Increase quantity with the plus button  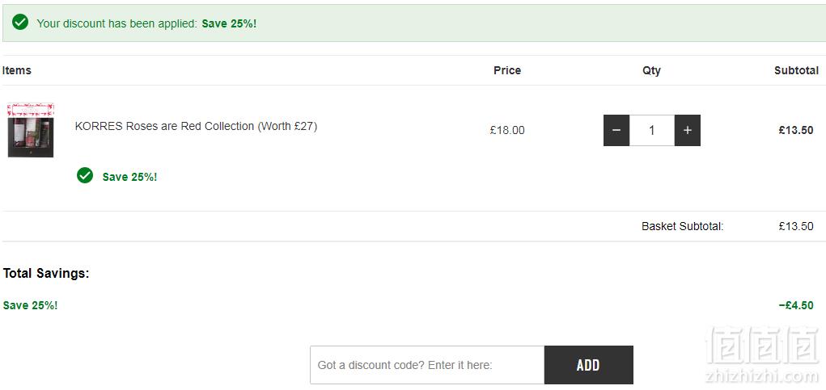pyautogui.click(x=688, y=130)
